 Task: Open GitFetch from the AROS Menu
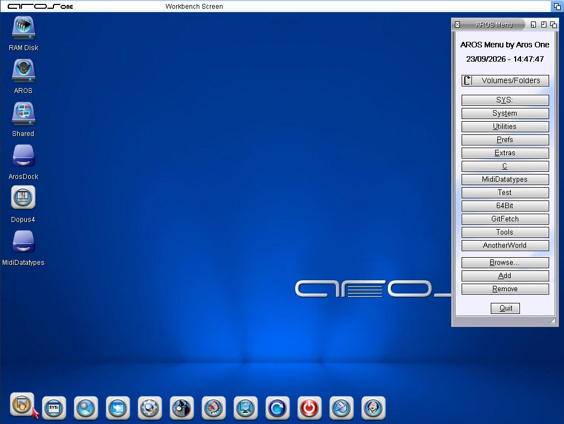(x=505, y=219)
